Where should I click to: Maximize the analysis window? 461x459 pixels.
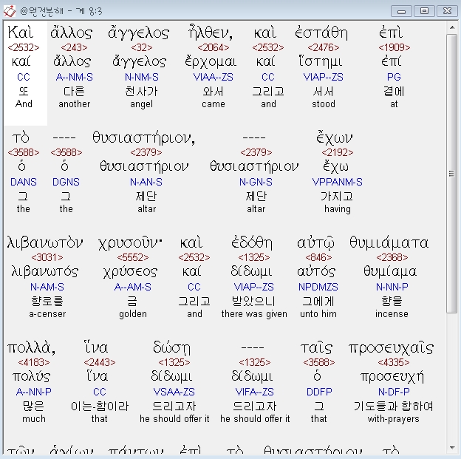(x=424, y=11)
